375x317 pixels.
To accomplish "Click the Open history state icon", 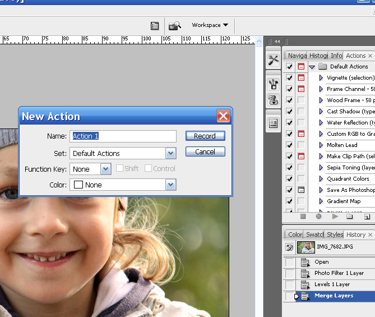I will (305, 262).
